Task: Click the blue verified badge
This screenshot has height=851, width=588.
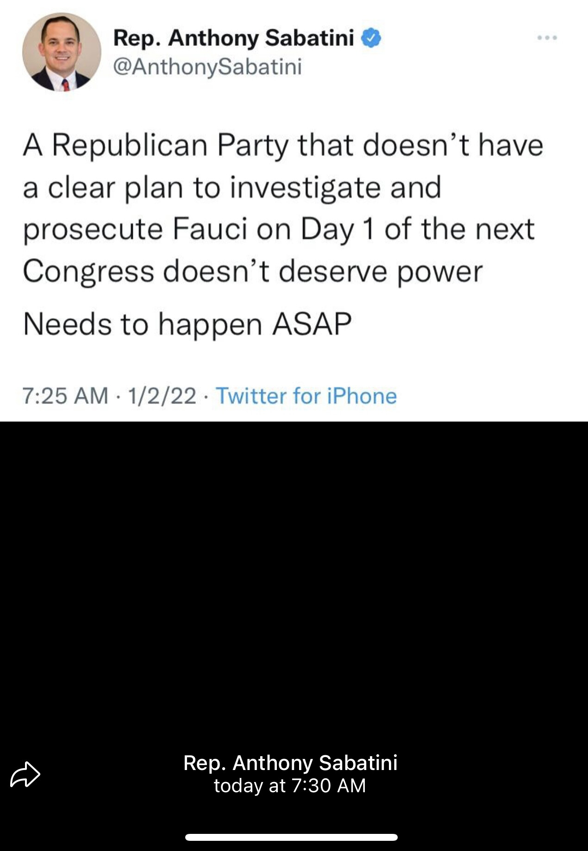Action: 371,37
